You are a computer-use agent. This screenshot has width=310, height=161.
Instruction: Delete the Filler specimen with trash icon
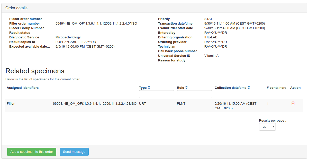293,103
